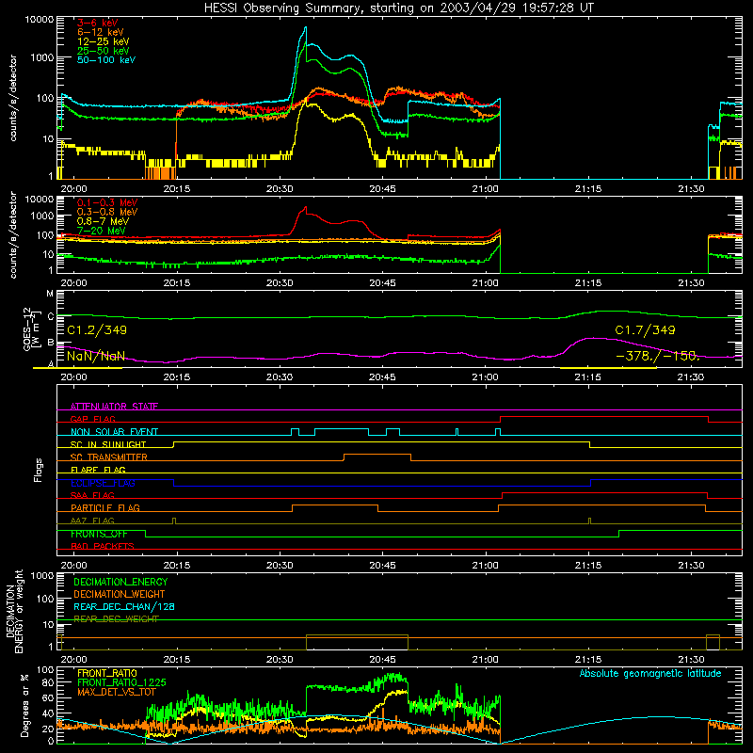Select the NON_SOLAR_EVENT flag label

[x=114, y=432]
